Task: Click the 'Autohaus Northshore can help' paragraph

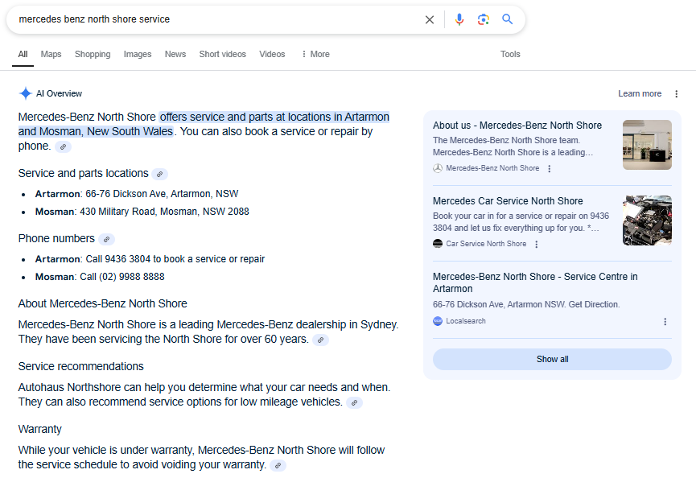Action: 204,394
